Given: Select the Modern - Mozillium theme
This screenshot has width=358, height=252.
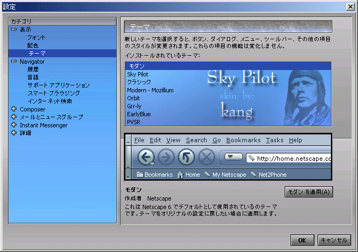Looking at the screenshot, I should (150, 90).
